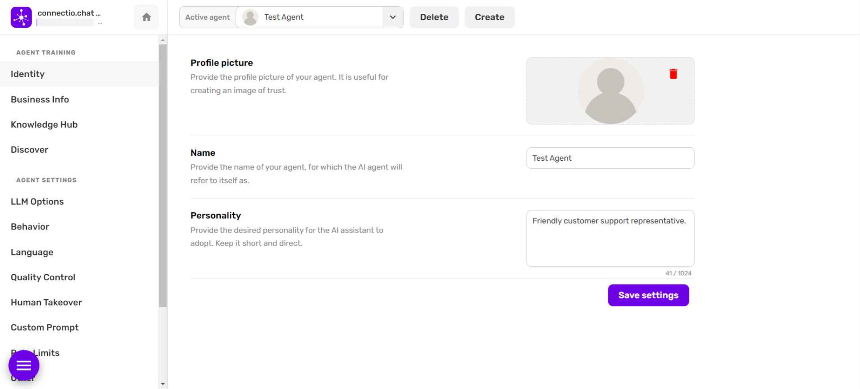Navigate to Knowledge Hub
Viewport: 860px width, 389px height.
[x=44, y=125]
